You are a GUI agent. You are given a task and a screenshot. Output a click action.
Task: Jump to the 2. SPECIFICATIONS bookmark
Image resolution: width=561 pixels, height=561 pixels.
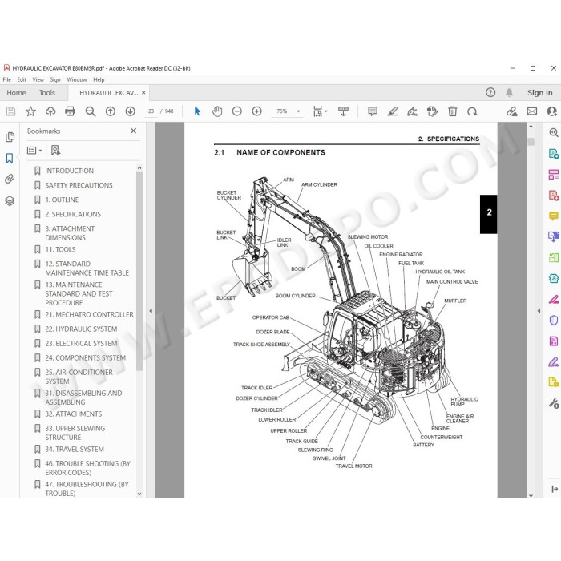[73, 214]
